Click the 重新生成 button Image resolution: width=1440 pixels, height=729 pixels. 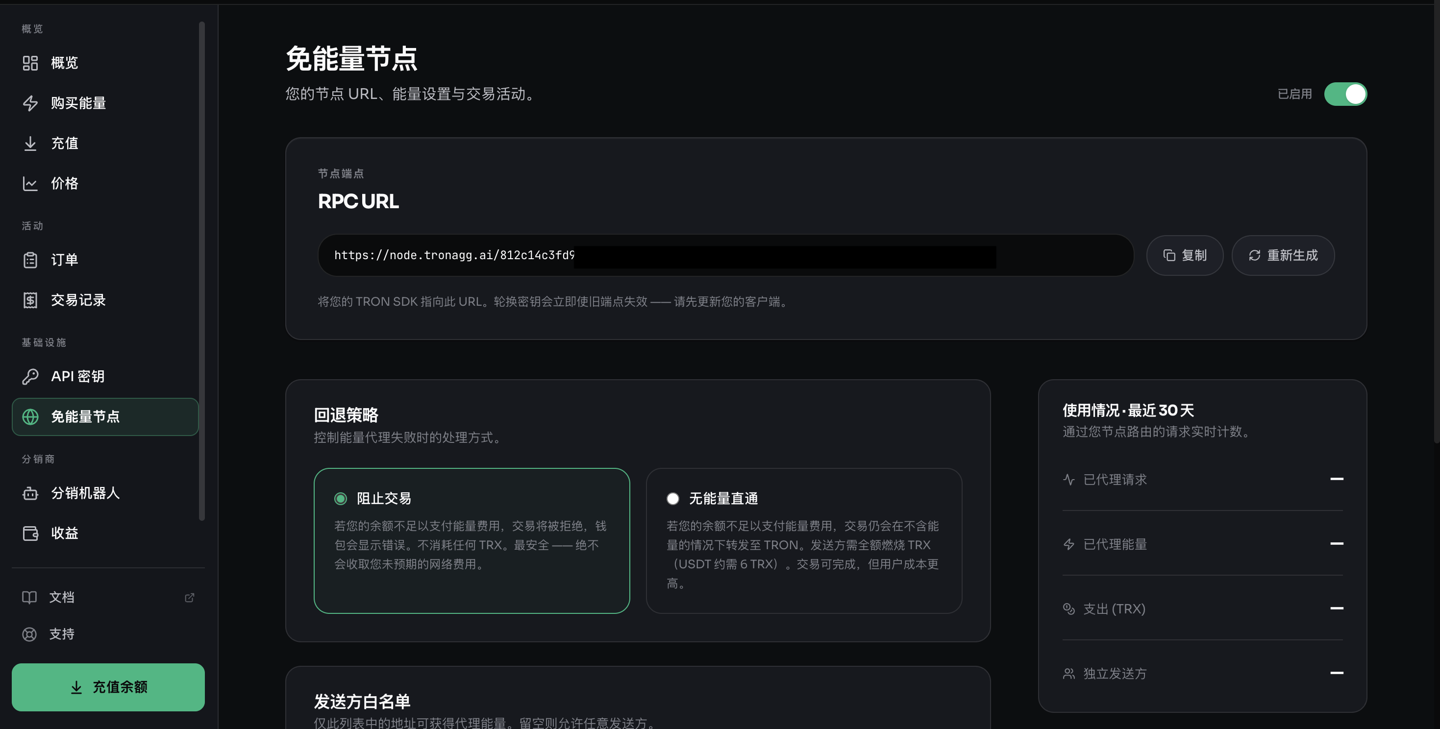click(x=1283, y=255)
